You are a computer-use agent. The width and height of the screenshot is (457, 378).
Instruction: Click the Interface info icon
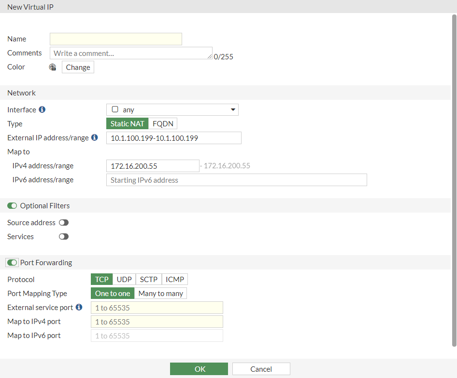(x=42, y=109)
